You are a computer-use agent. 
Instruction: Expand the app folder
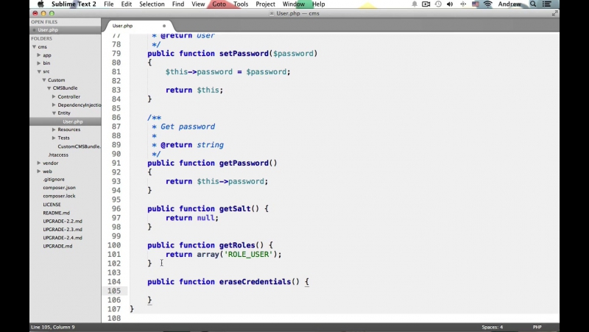click(x=39, y=55)
